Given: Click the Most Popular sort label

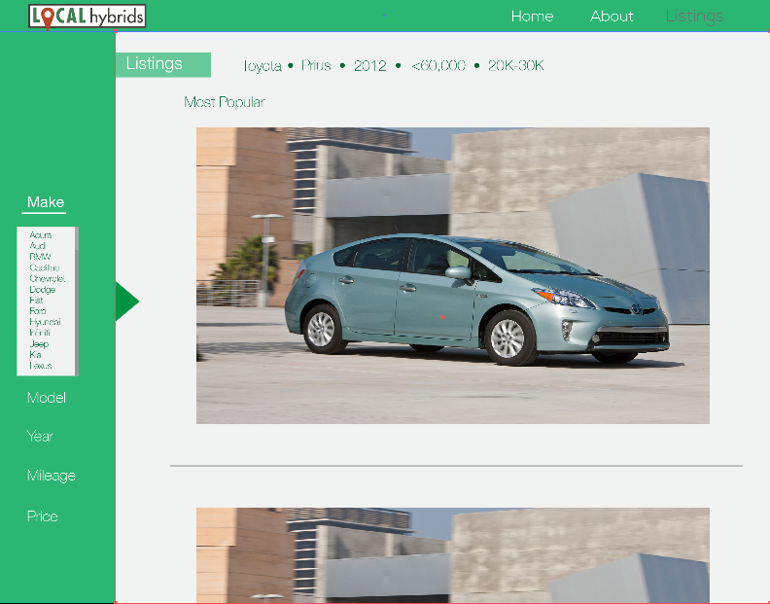Looking at the screenshot, I should [225, 102].
